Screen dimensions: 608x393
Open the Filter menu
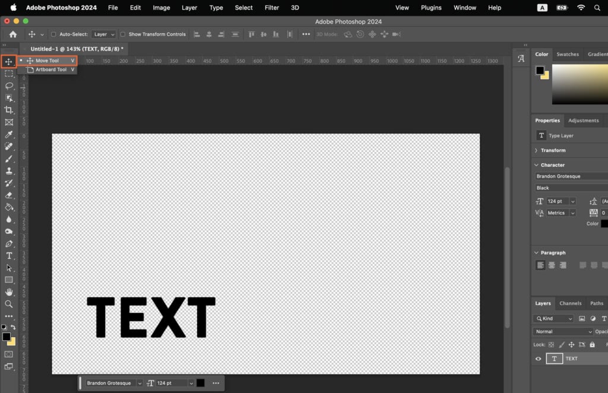[271, 8]
